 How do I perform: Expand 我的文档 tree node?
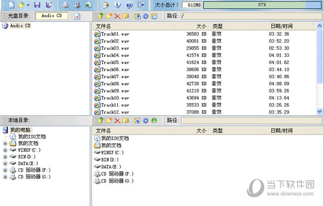point(5,143)
